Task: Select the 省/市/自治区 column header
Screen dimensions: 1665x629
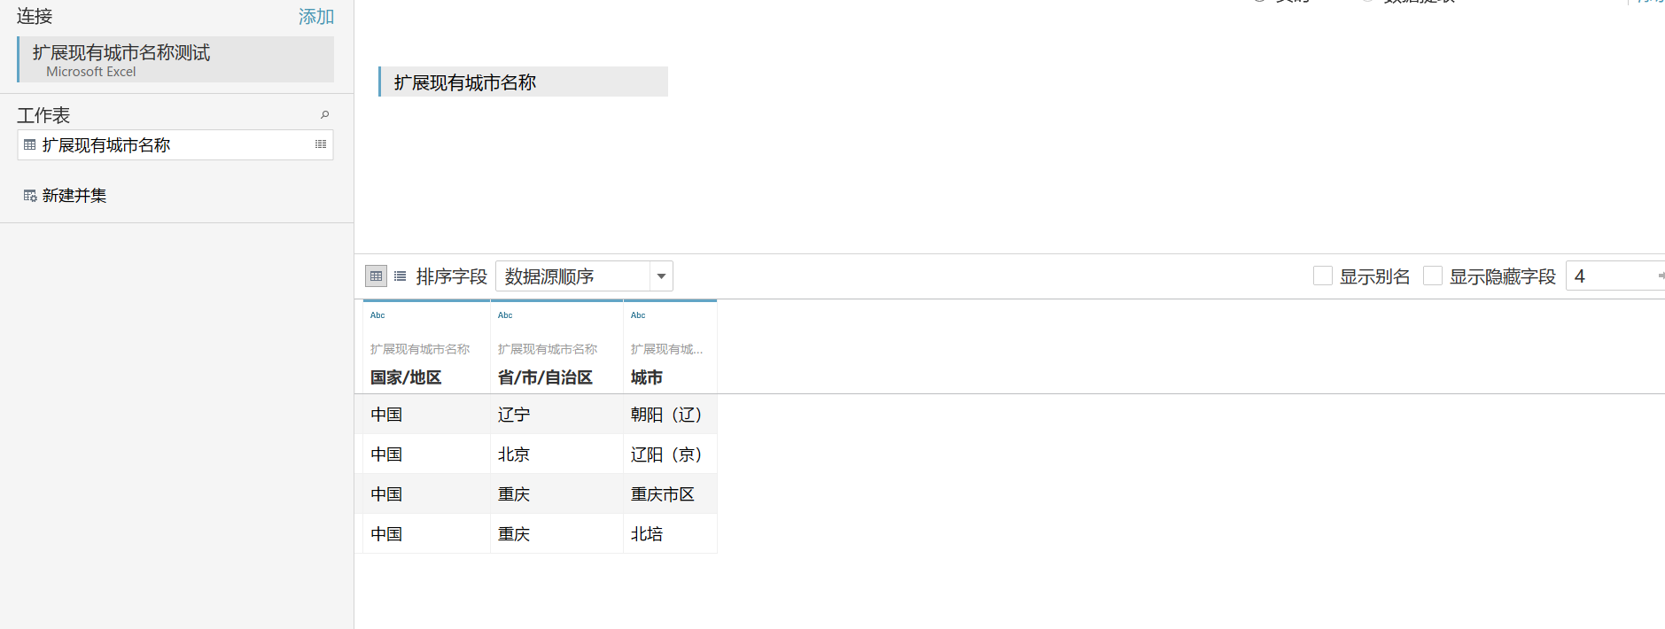Action: (x=545, y=377)
